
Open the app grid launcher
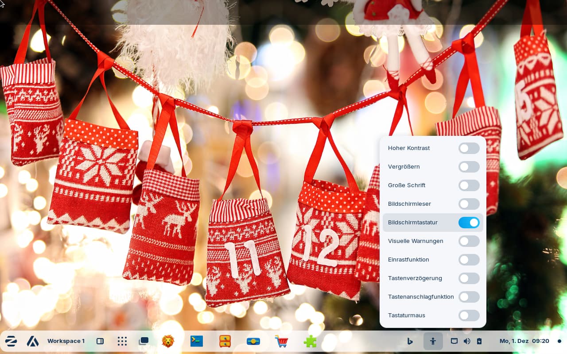[x=122, y=341]
